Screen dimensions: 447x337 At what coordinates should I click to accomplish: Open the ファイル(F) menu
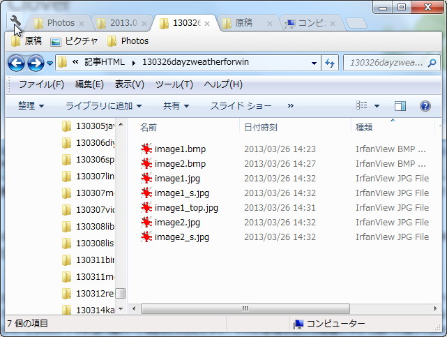pos(42,84)
